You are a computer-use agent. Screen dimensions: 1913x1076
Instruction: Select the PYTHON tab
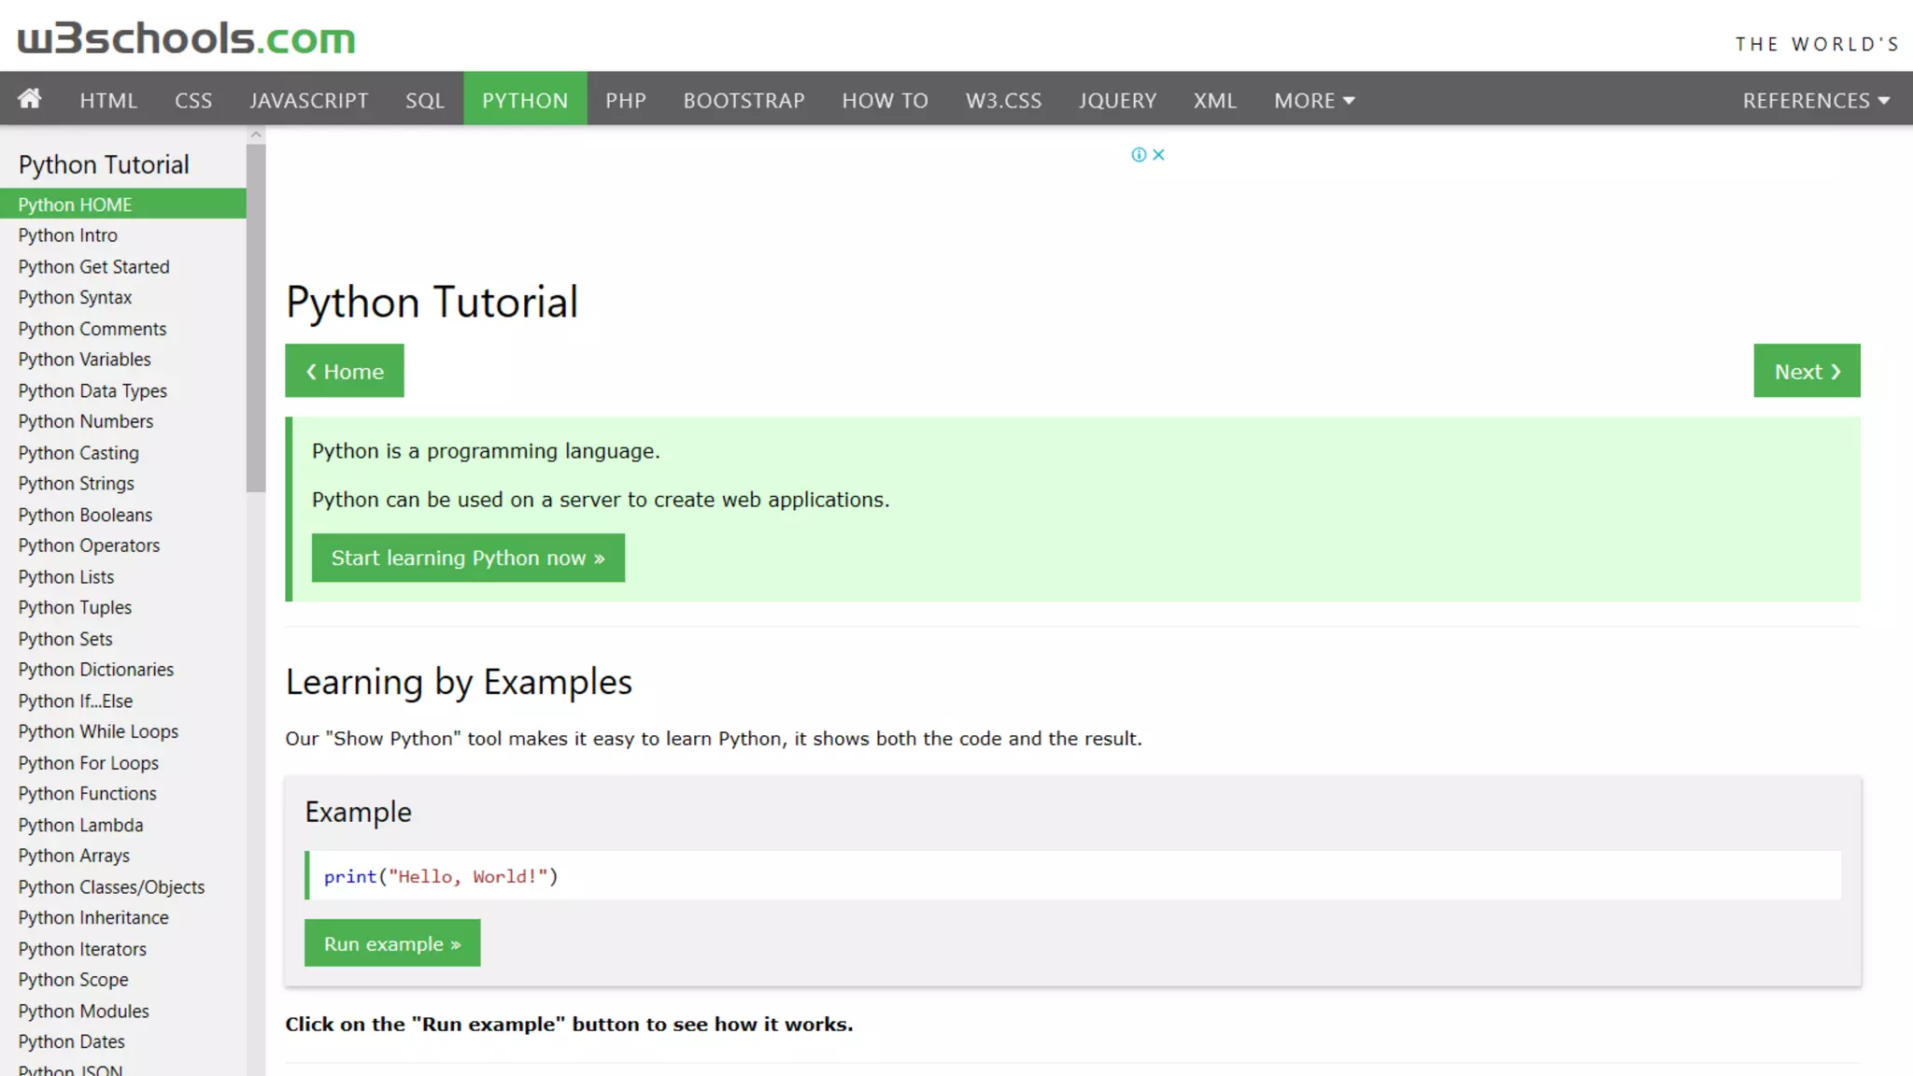(x=525, y=100)
